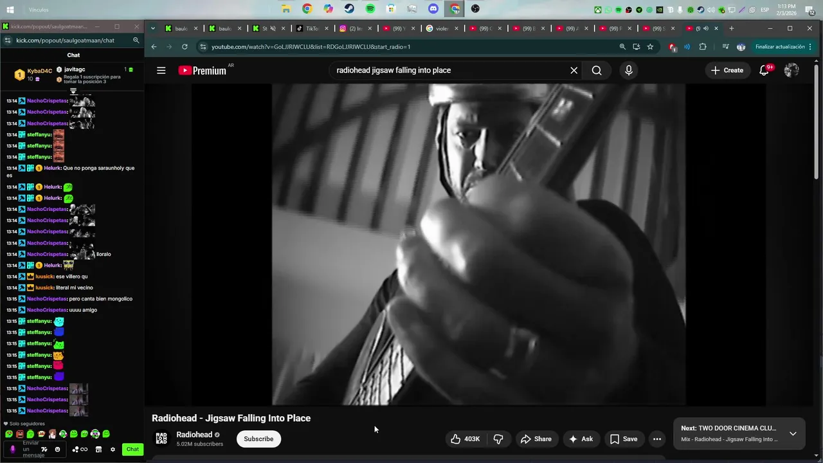
Task: Open the Radiohead channel avatar
Action: tap(161, 439)
